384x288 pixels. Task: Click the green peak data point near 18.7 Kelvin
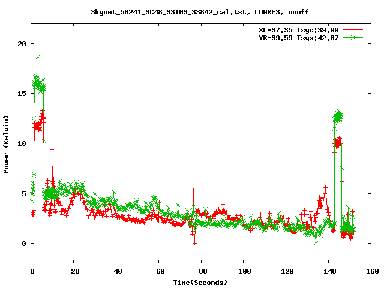(38, 57)
